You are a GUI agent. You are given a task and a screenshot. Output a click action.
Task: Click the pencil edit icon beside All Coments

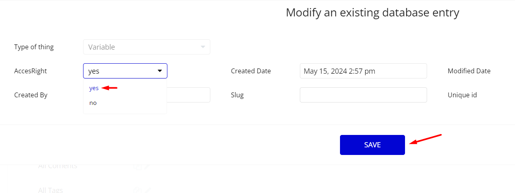click(147, 166)
